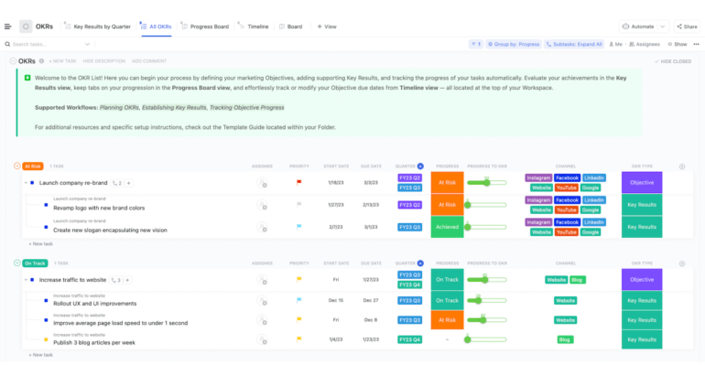
Task: Click status square of Revamp logo task
Action: pos(46,205)
